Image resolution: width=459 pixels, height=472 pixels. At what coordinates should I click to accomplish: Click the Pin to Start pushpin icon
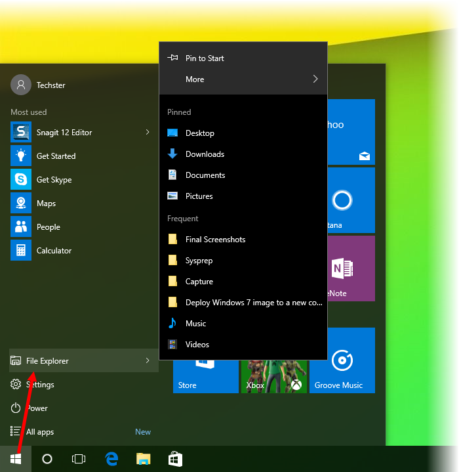[173, 58]
